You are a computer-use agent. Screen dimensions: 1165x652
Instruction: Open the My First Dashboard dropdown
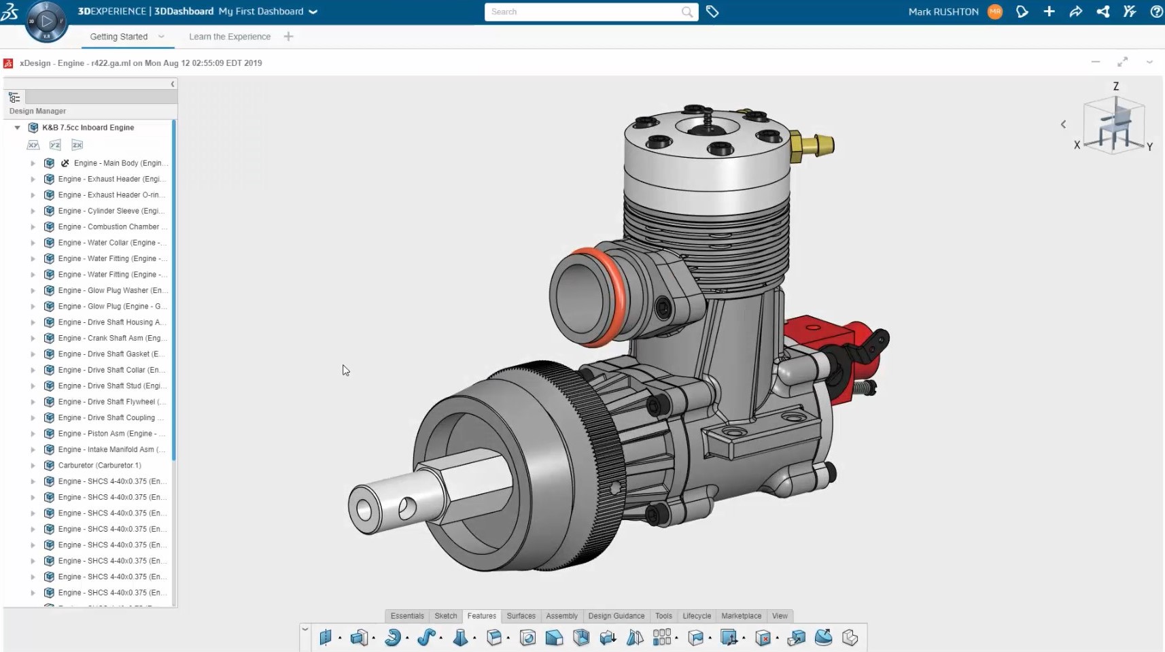[313, 12]
